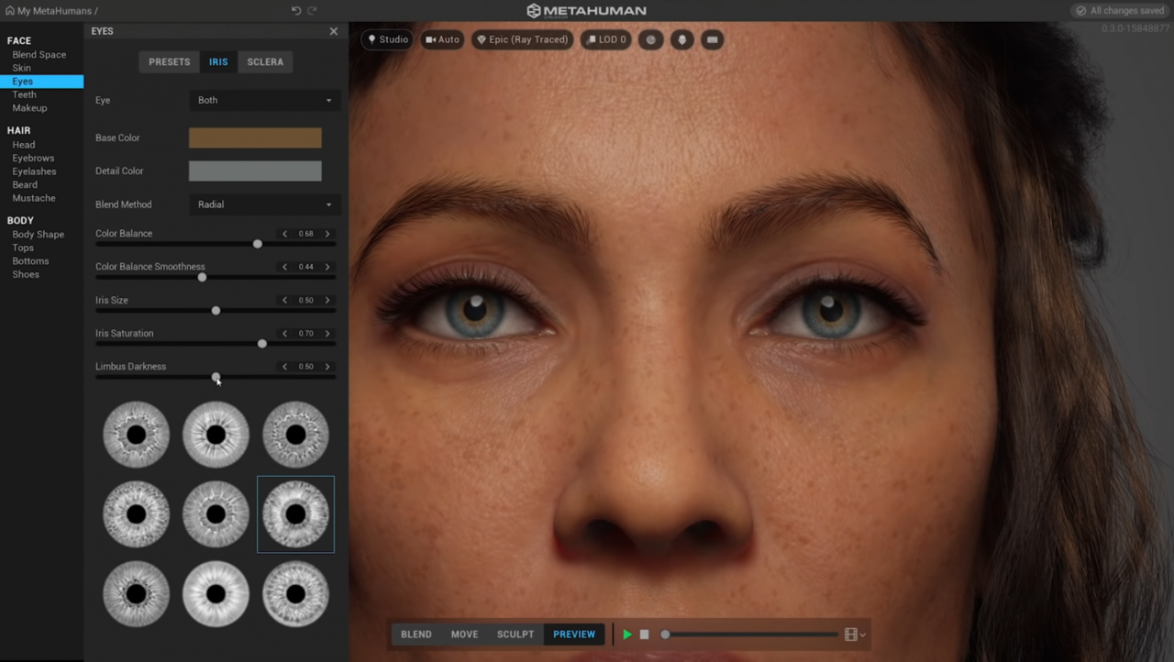The height and width of the screenshot is (662, 1174).
Task: Toggle the hair visibility icon in toolbar
Action: click(681, 39)
